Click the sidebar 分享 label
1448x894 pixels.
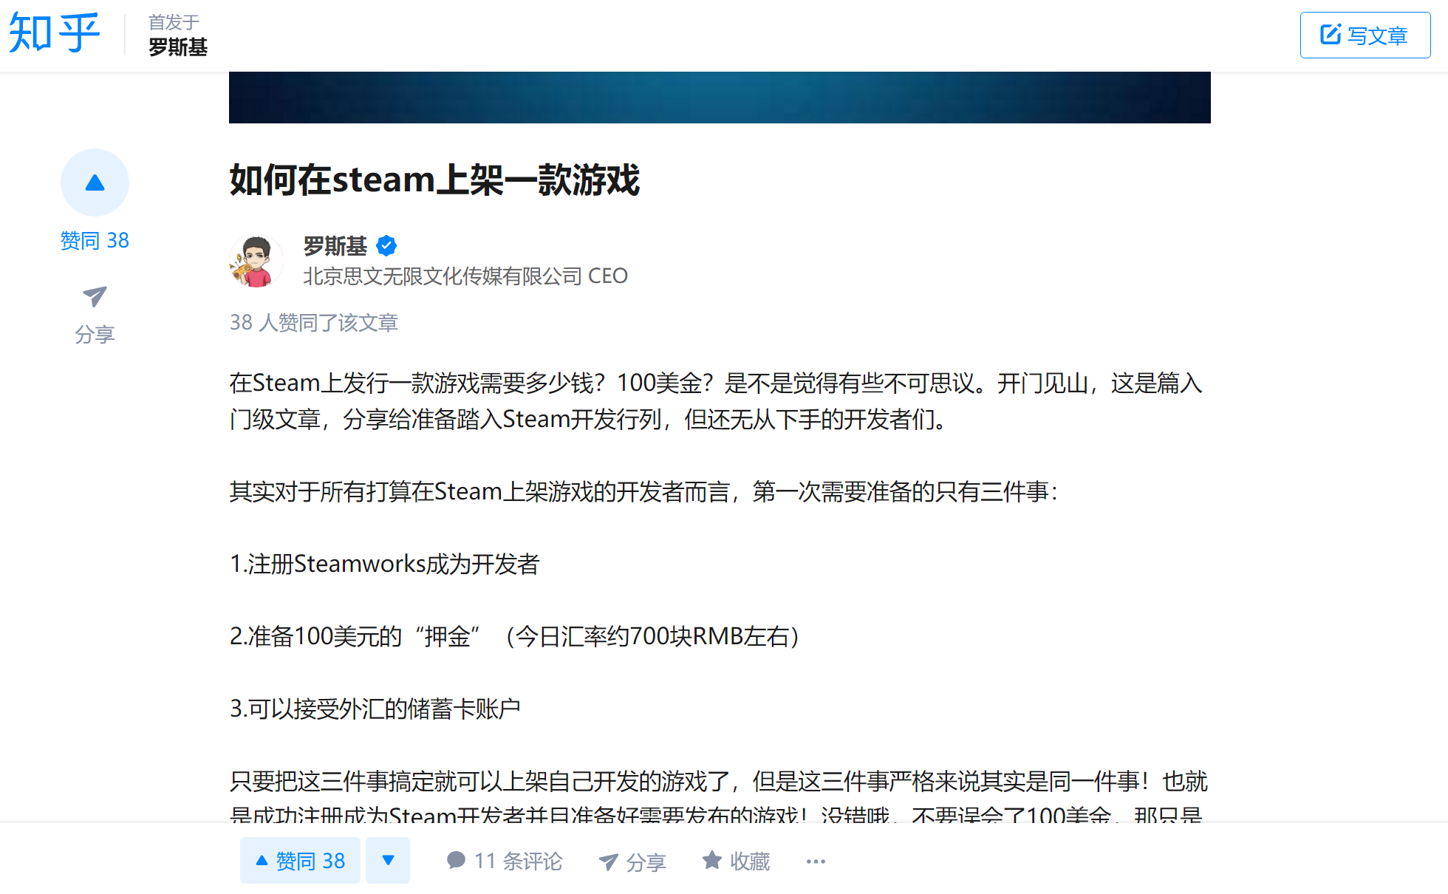(95, 334)
